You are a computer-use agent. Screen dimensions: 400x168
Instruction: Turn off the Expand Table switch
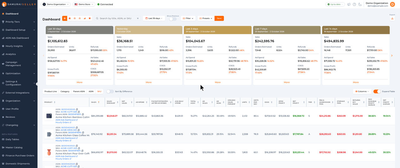tap(377, 91)
